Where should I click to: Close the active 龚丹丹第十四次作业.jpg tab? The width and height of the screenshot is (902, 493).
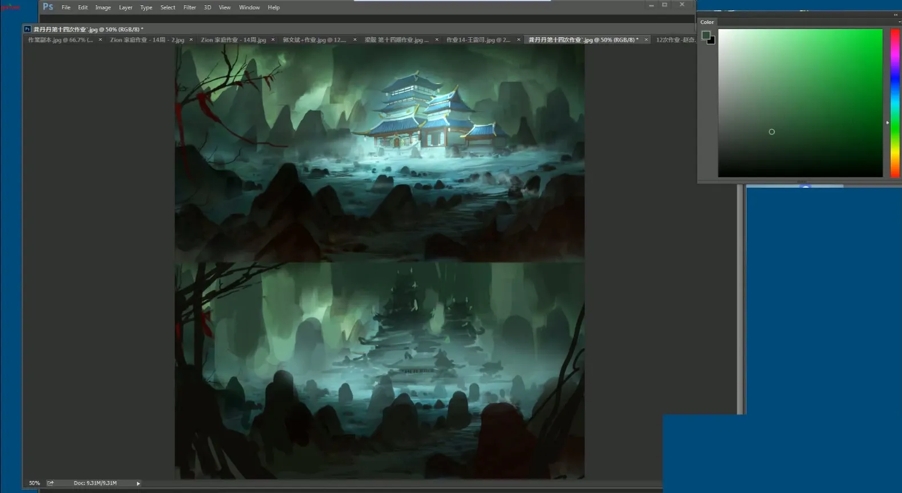point(646,40)
